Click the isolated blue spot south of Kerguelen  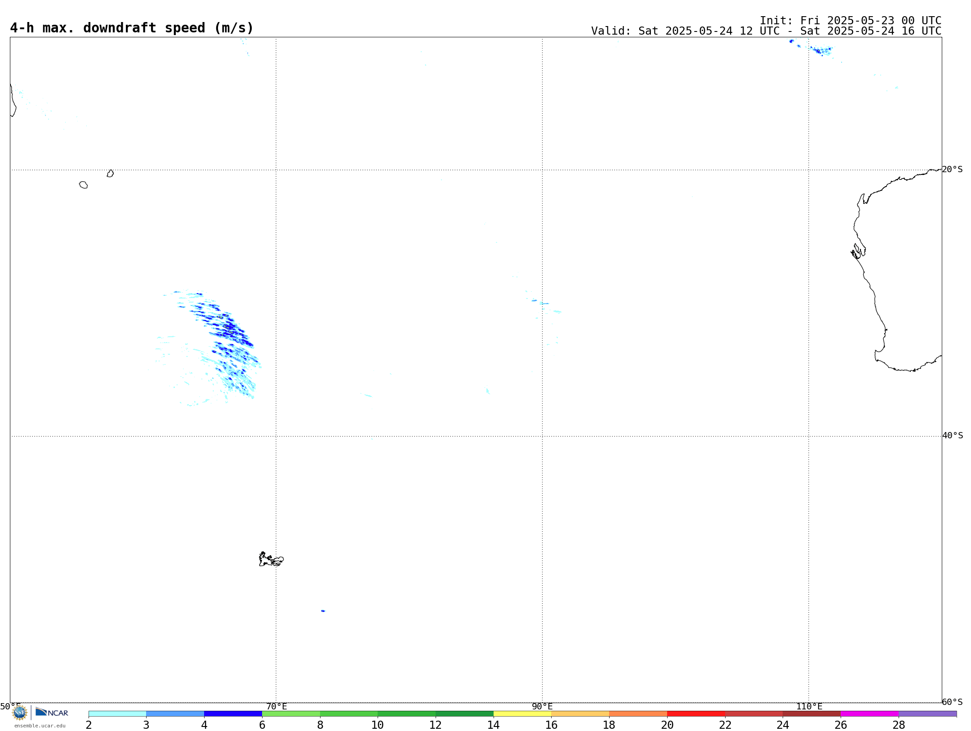[323, 611]
